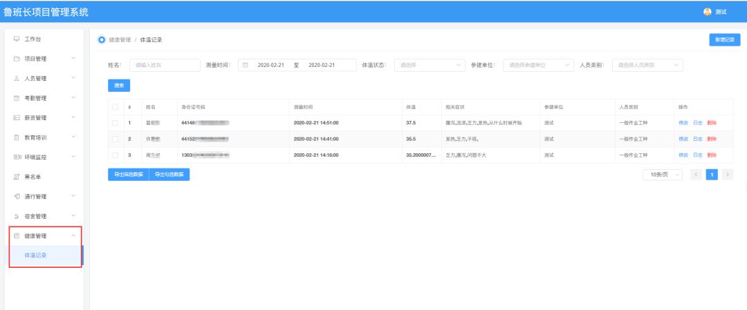Click the user avatar icon in header
This screenshot has height=310, width=747.
click(x=707, y=12)
